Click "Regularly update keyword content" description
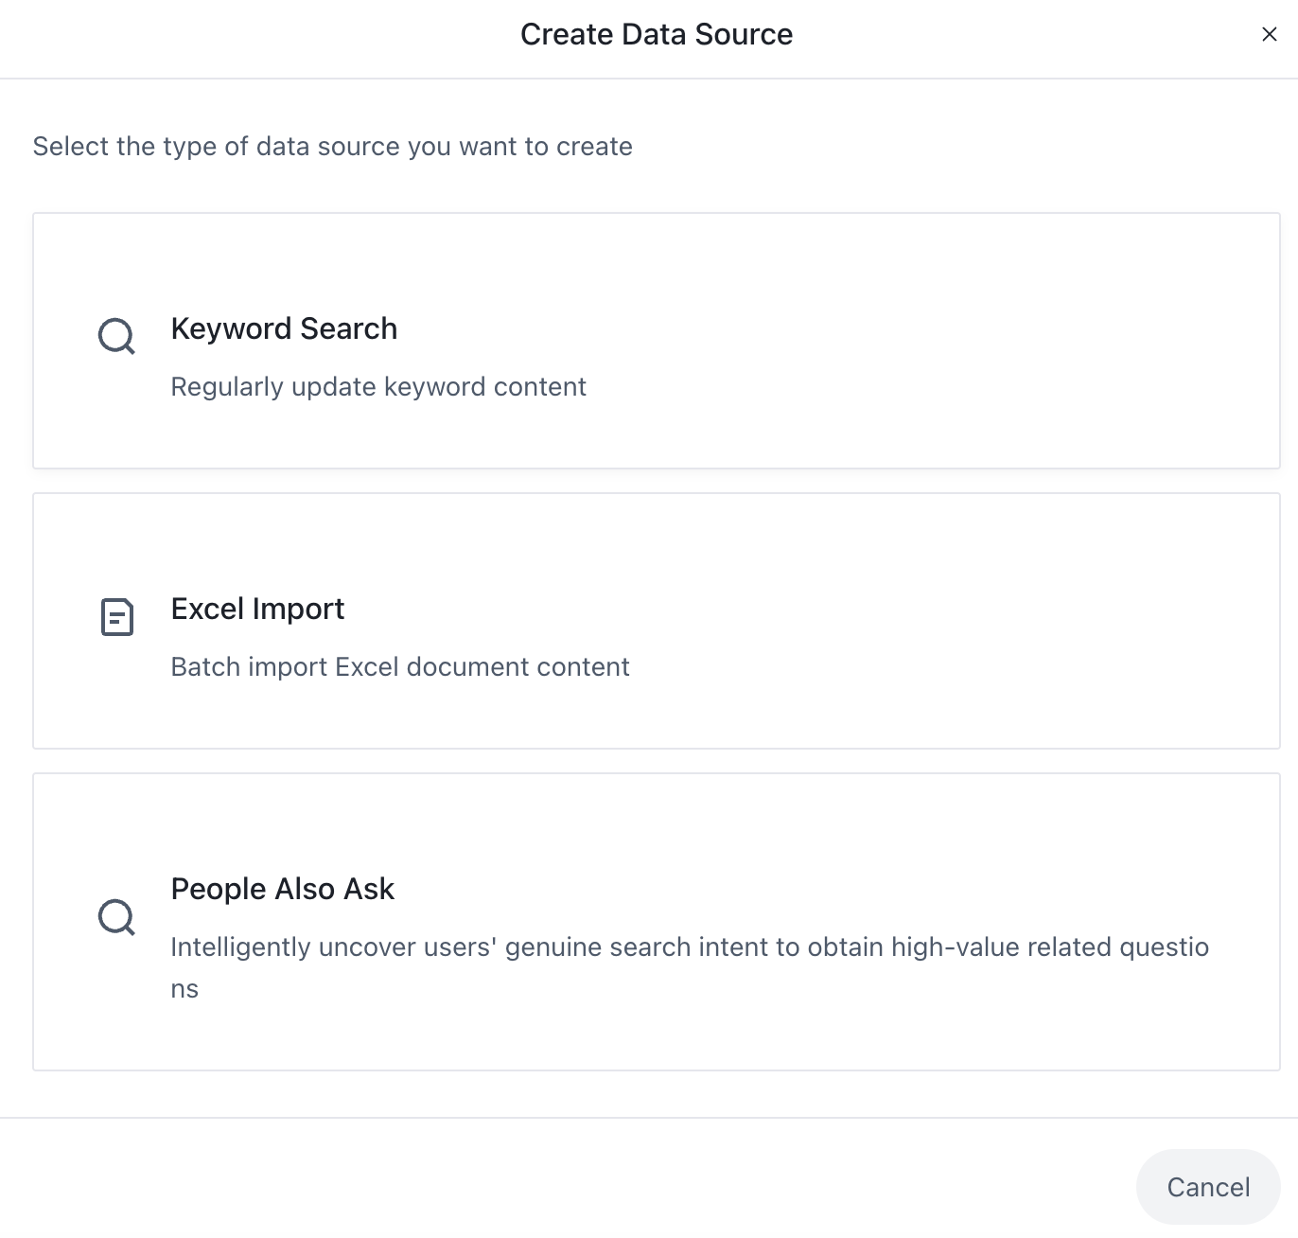Viewport: 1298px width, 1238px height. (x=378, y=387)
